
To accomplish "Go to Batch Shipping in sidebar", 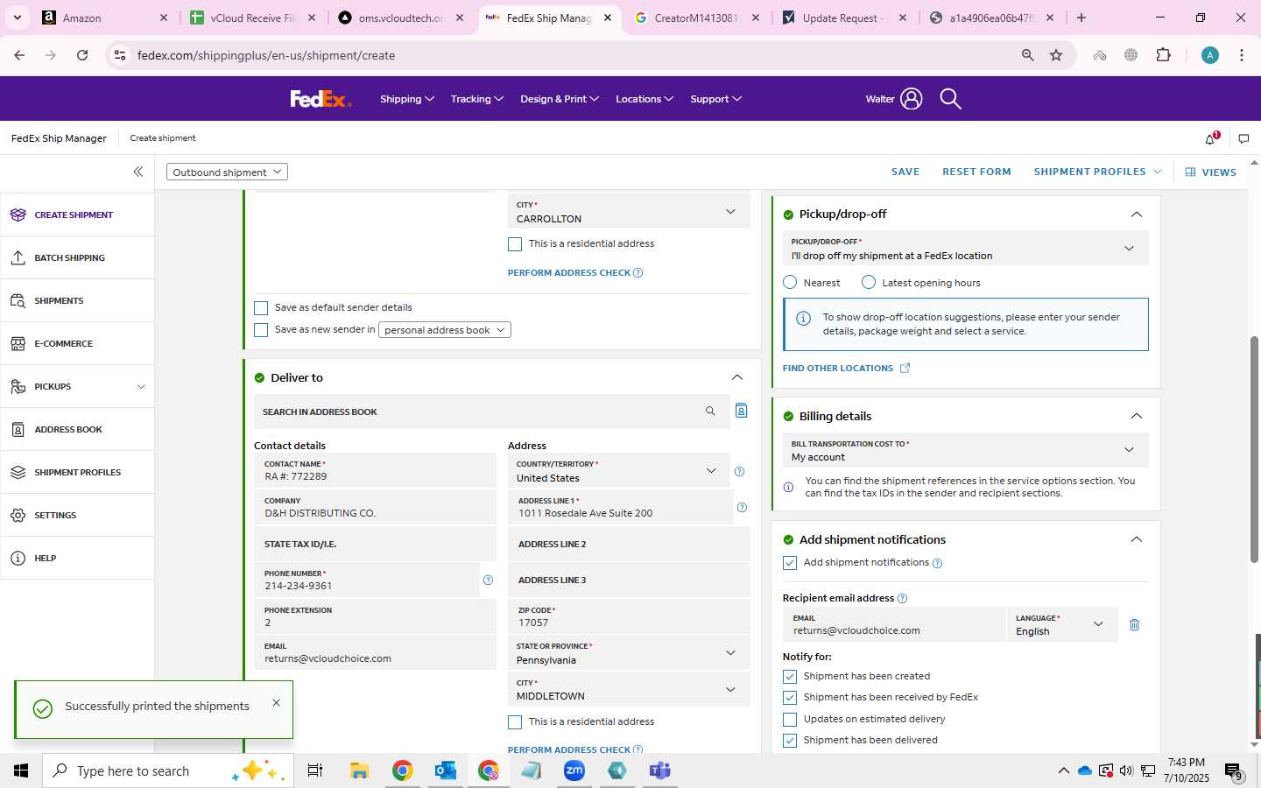I will [x=77, y=257].
